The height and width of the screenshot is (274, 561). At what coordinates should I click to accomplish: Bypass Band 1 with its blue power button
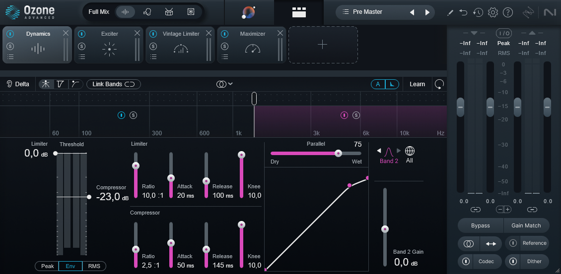click(x=122, y=115)
